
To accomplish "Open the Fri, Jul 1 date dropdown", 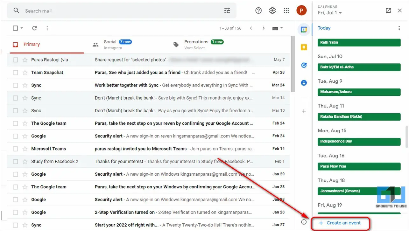I will pyautogui.click(x=330, y=13).
